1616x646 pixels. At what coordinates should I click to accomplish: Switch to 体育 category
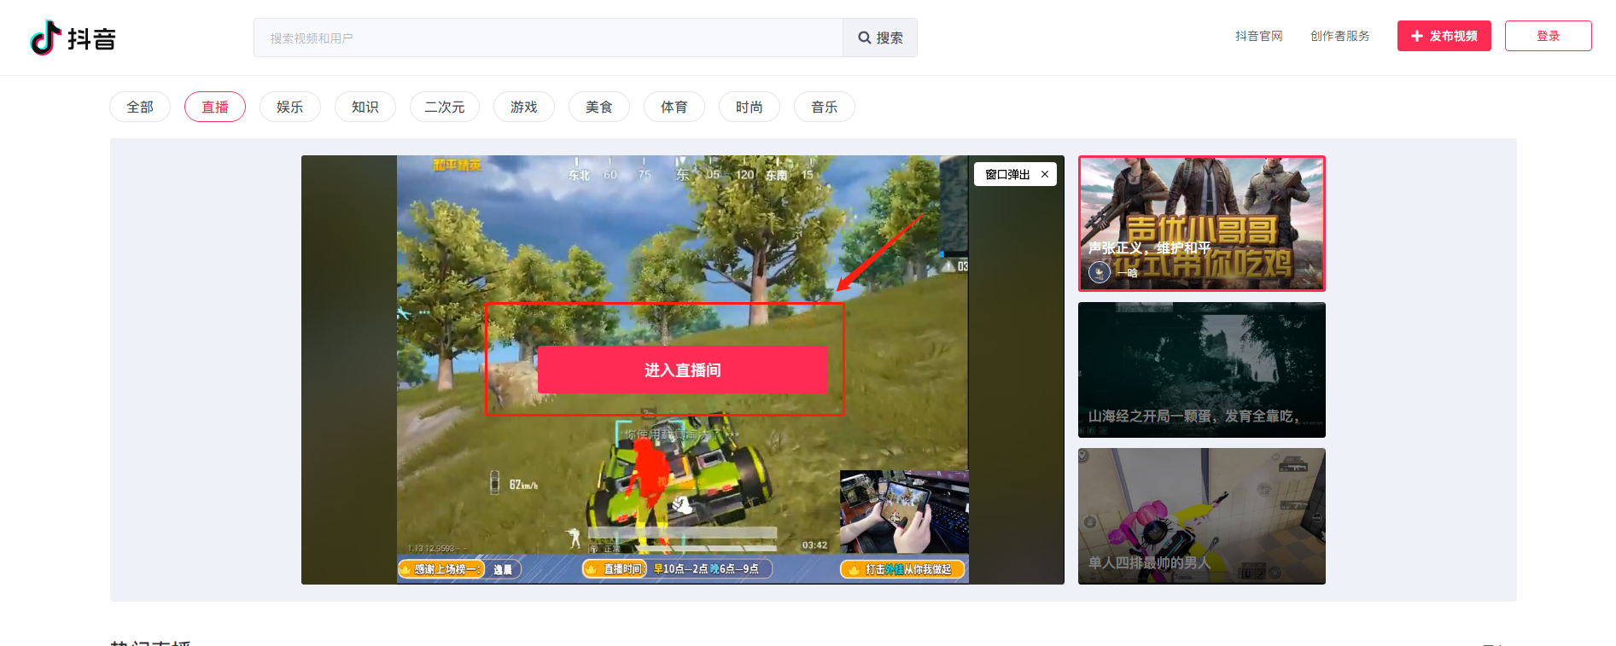click(674, 107)
